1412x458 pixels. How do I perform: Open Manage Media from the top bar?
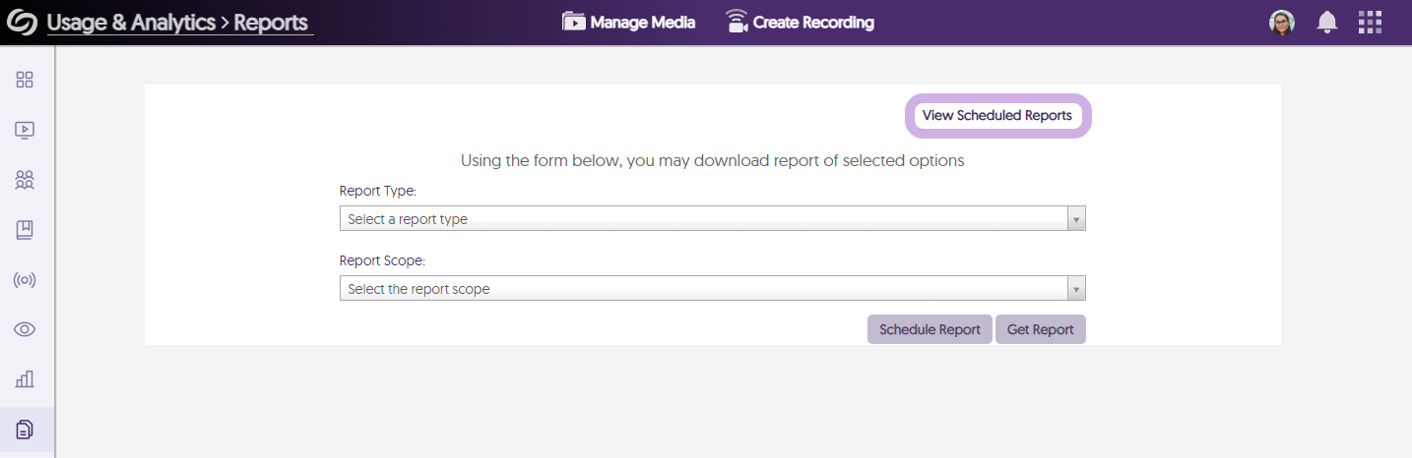[x=628, y=23]
